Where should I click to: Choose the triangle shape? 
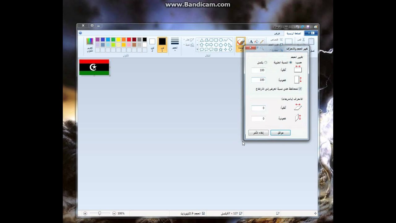pyautogui.click(x=202, y=40)
